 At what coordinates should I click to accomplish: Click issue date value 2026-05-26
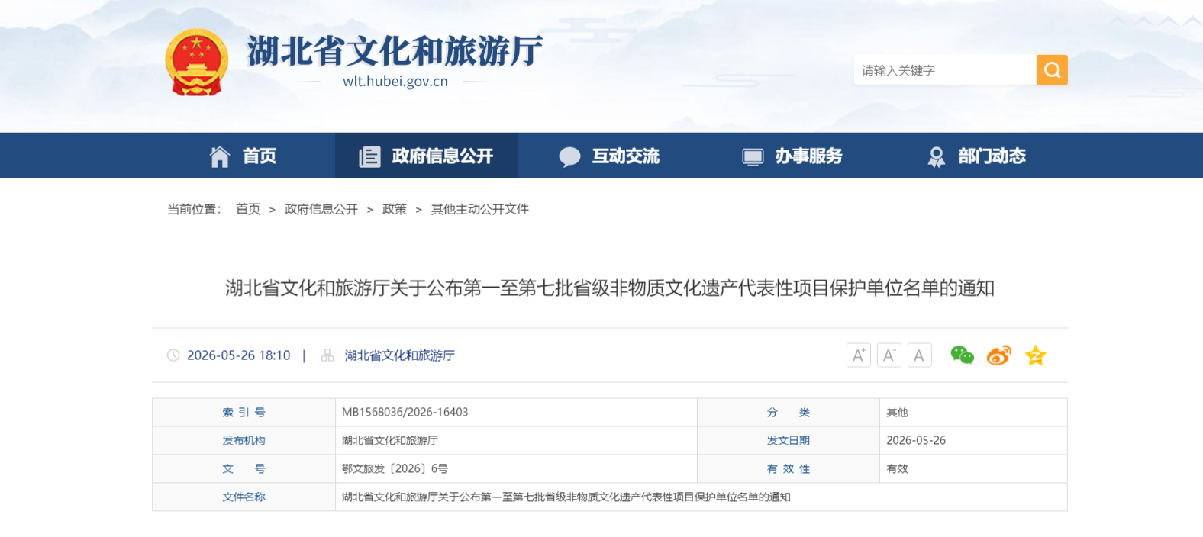[x=916, y=441]
